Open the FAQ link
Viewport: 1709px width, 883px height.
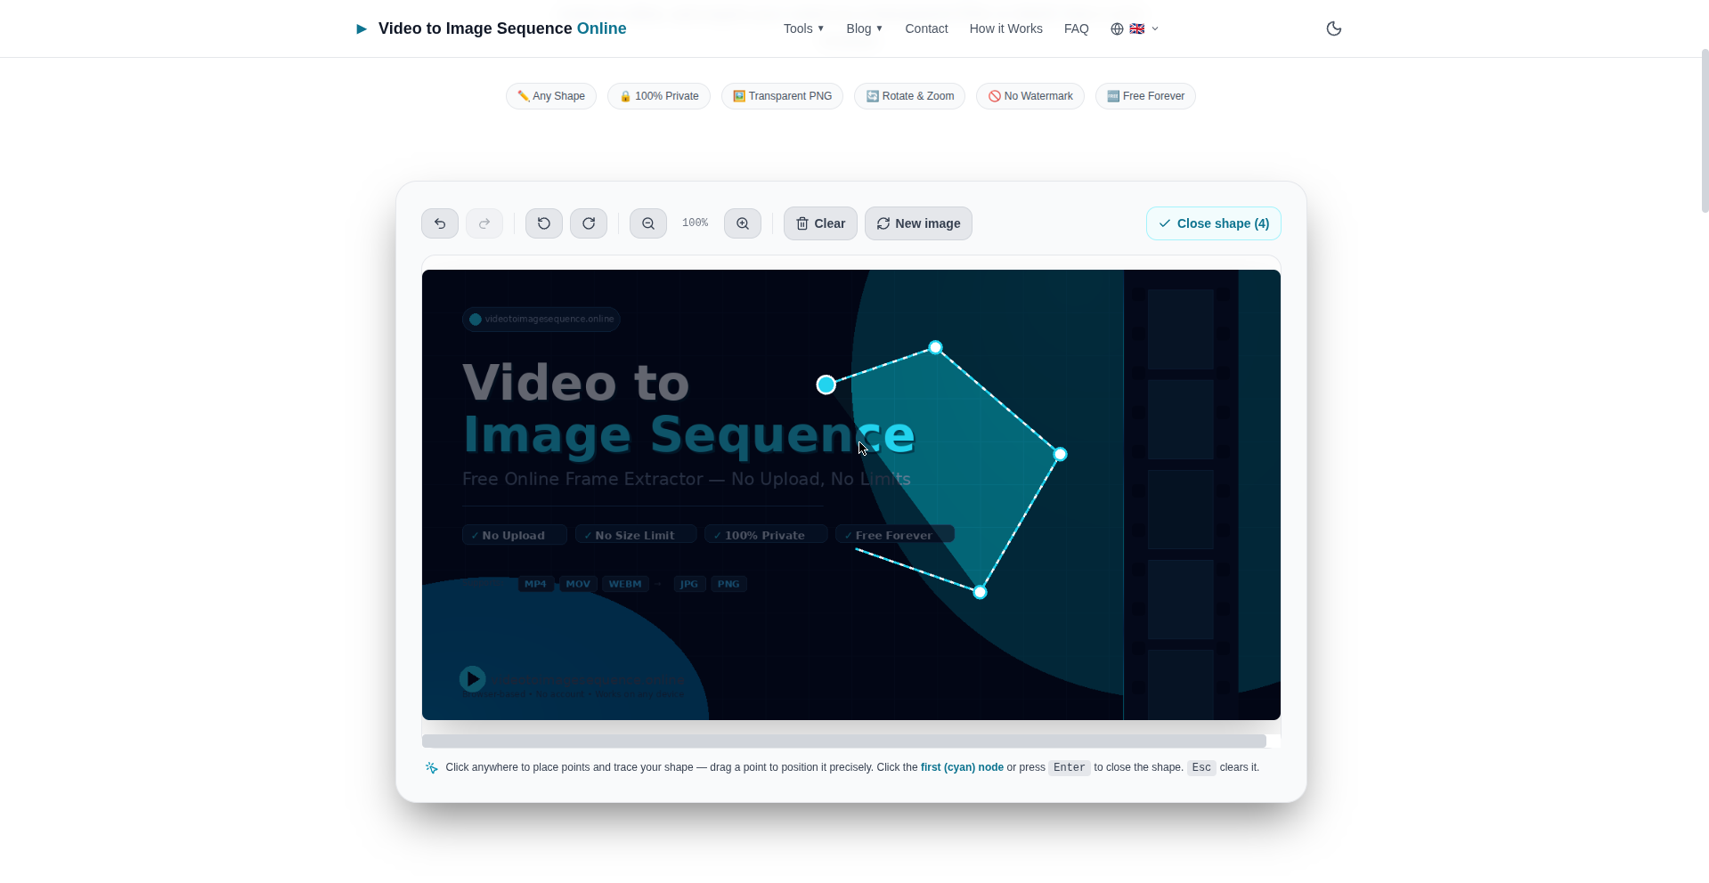(x=1076, y=28)
